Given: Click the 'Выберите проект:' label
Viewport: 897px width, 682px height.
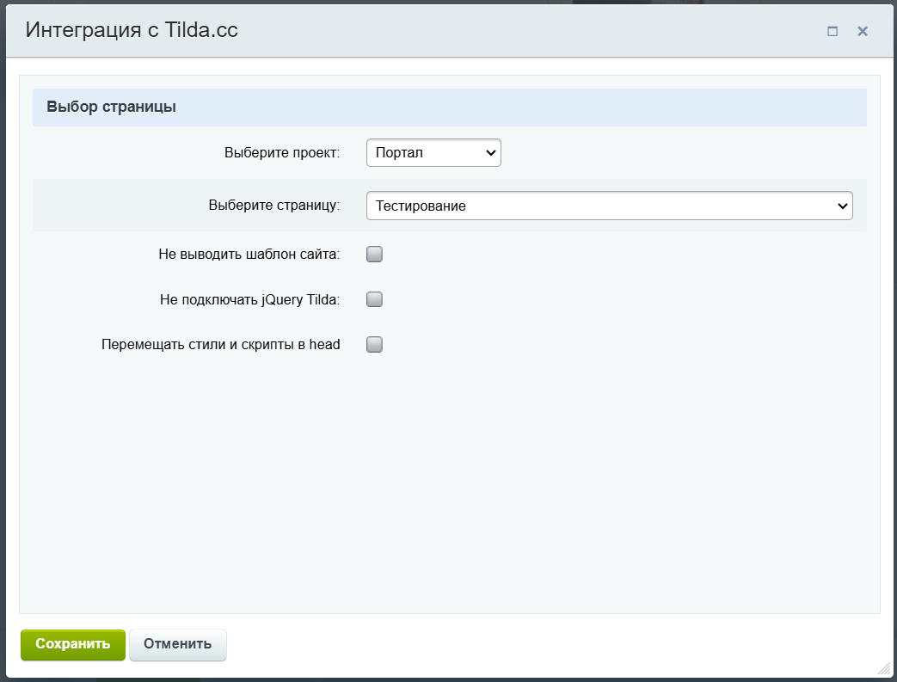Looking at the screenshot, I should pos(282,153).
